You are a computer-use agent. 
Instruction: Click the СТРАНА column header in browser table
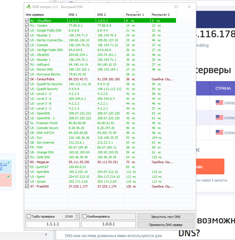pyautogui.click(x=223, y=88)
